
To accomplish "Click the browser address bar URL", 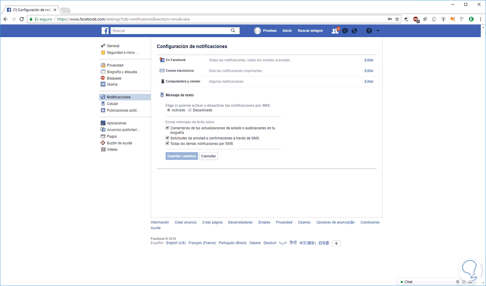I will [x=123, y=19].
